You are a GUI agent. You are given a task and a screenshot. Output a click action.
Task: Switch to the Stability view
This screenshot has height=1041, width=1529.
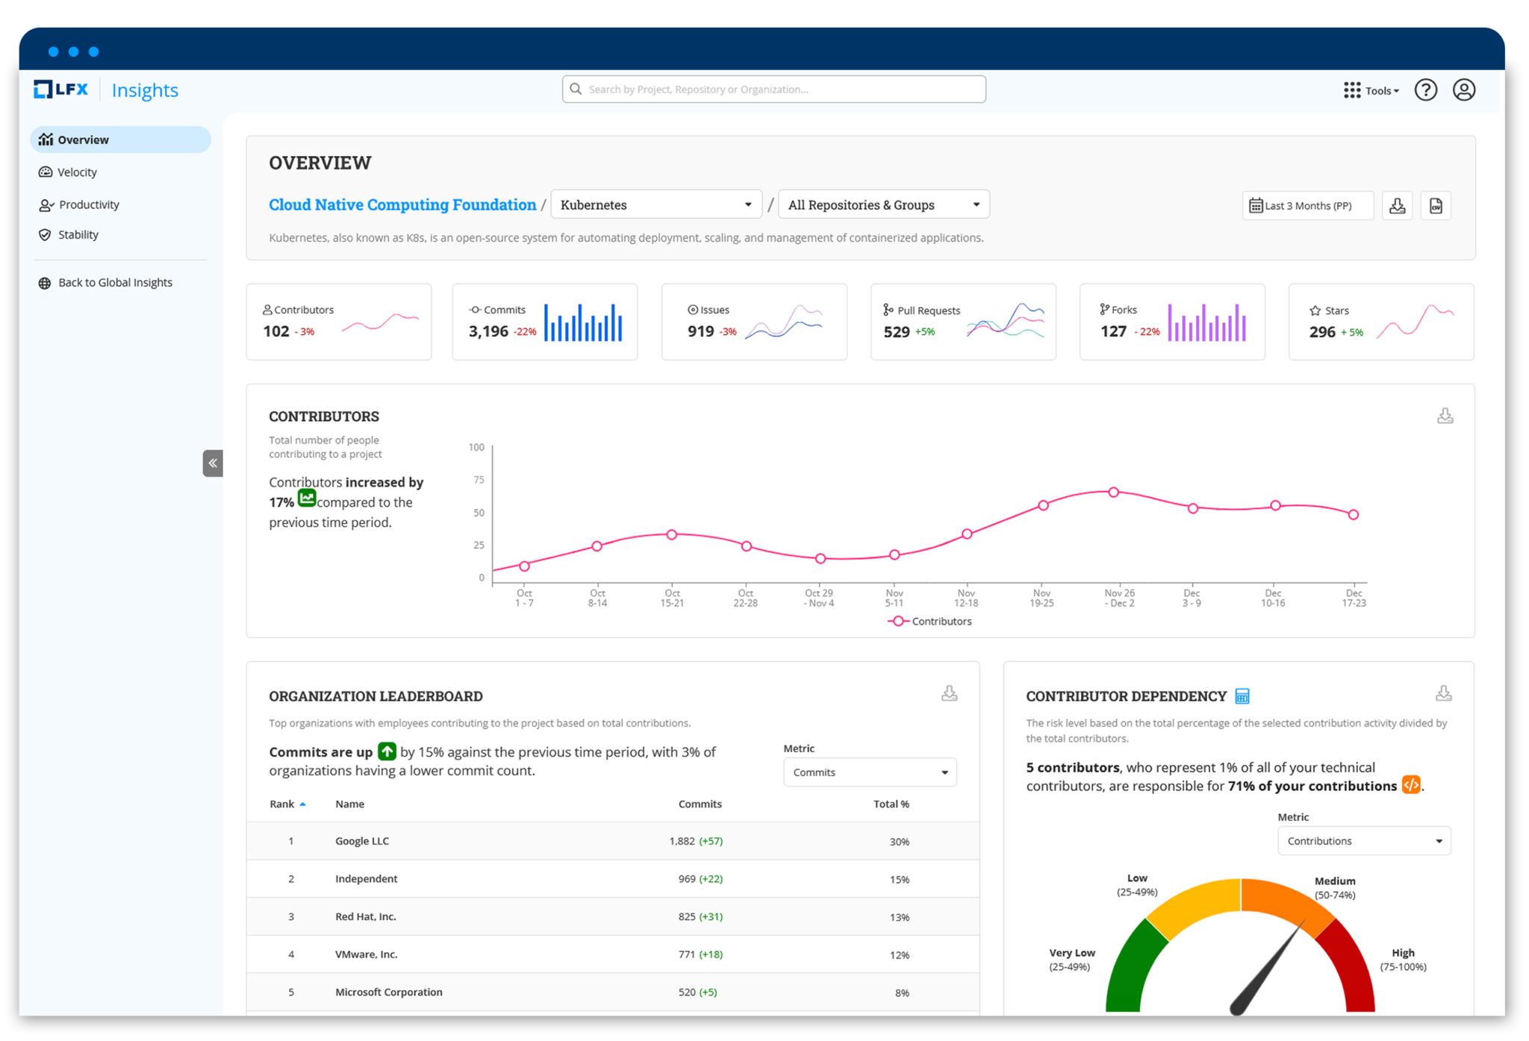78,234
